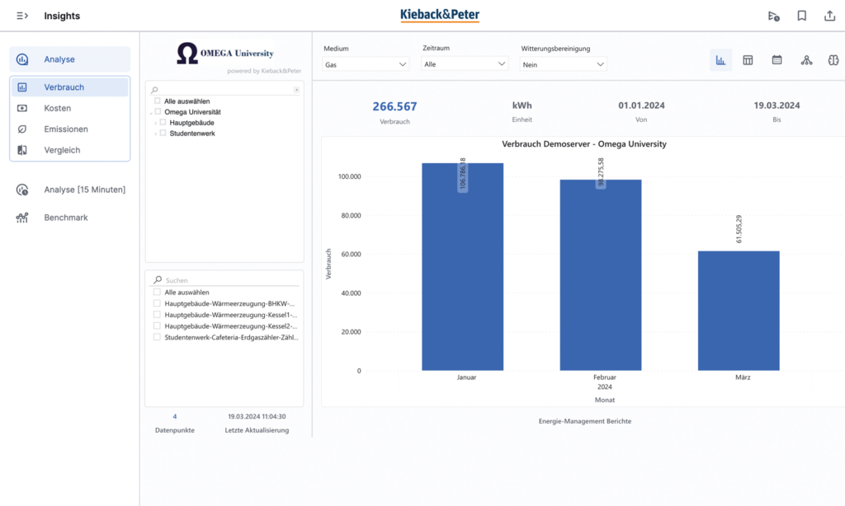Screen dimensions: 845x506
Task: Check the Hauptgebäude checkbox
Action: (163, 122)
